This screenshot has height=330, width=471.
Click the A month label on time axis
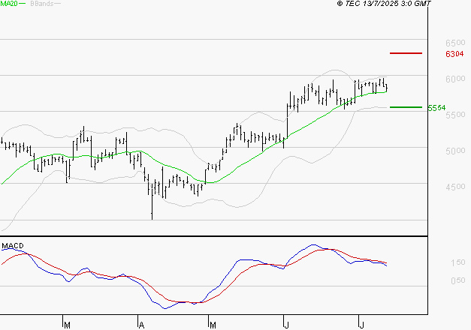pyautogui.click(x=140, y=325)
